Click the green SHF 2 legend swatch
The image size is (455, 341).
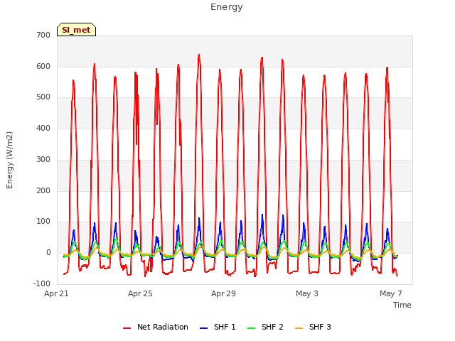251,328
